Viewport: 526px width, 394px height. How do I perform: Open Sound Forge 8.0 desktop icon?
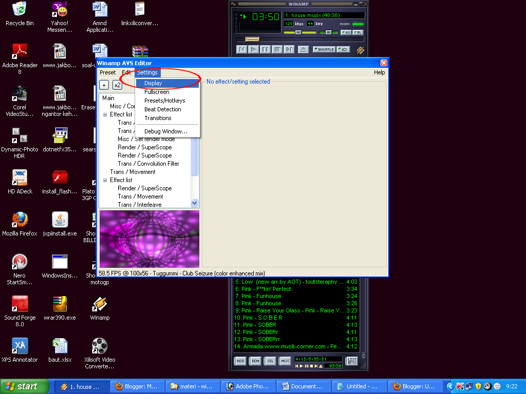coord(20,311)
